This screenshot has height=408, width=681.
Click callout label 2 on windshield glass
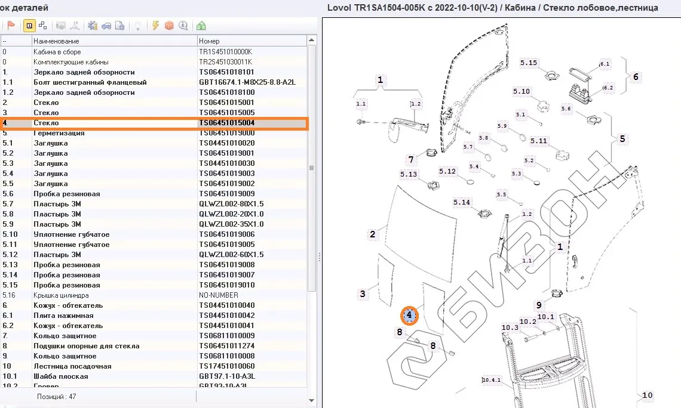coord(373,234)
